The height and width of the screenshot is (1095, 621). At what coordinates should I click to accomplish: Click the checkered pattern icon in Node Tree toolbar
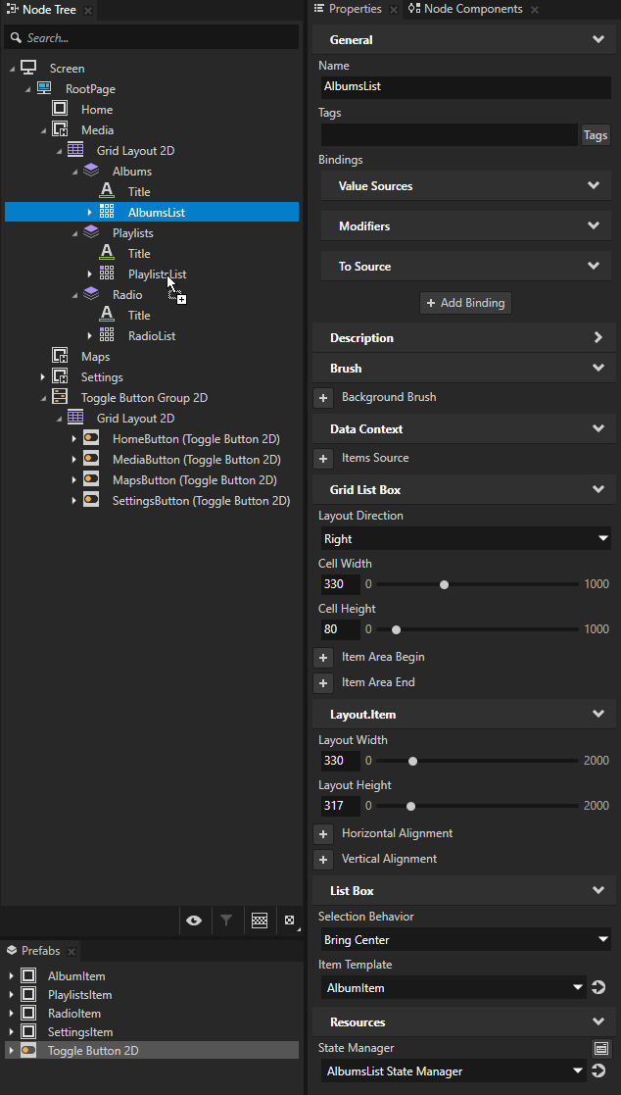click(x=259, y=920)
